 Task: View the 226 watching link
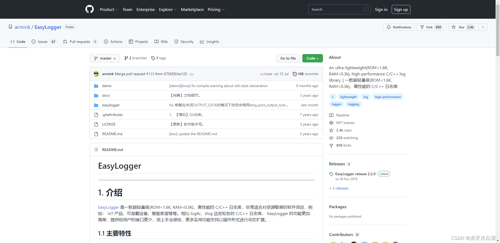click(x=343, y=138)
